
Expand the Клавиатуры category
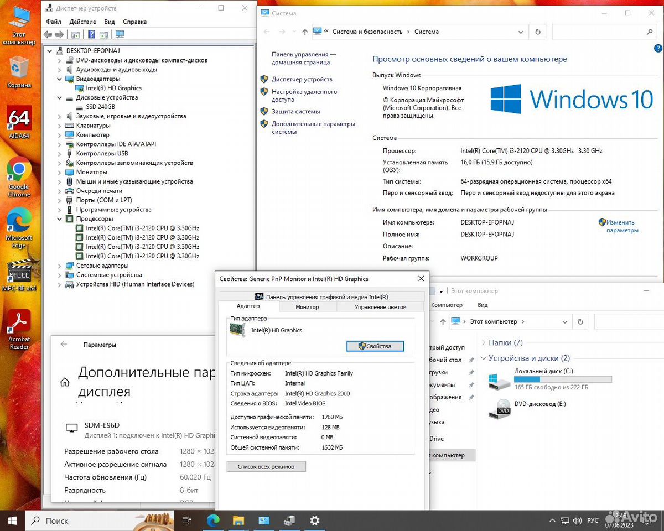click(x=60, y=126)
